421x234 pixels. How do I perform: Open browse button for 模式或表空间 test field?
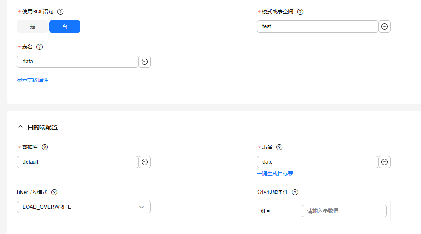(x=385, y=26)
